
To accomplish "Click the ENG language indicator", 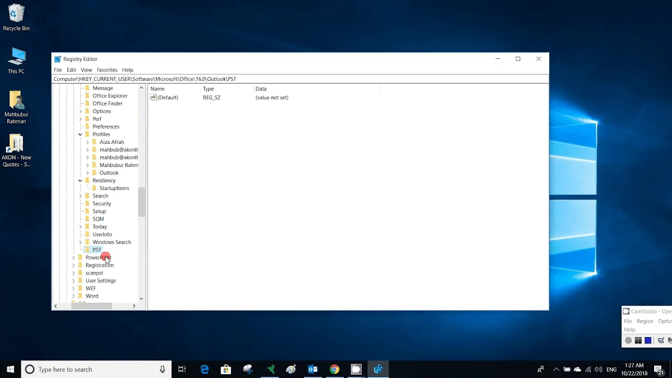I will point(612,369).
